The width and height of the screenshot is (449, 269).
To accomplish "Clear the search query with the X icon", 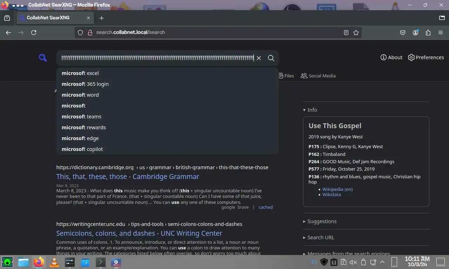I will click(x=259, y=58).
